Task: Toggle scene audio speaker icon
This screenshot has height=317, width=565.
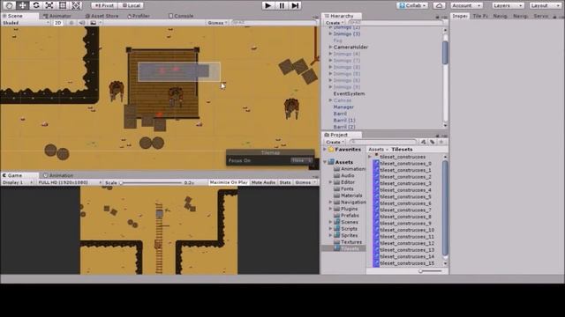Action: click(x=82, y=23)
